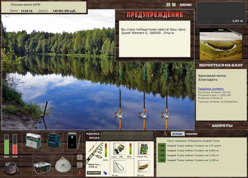Switch to the СОБЫТИЯ tab

(191, 134)
